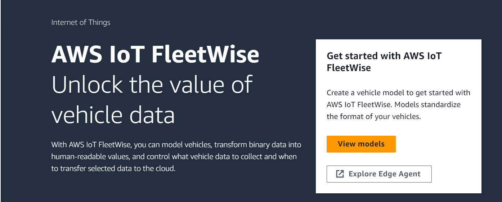Click the 'Unlock the value of' headline line
This screenshot has width=502, height=202.
pyautogui.click(x=152, y=84)
